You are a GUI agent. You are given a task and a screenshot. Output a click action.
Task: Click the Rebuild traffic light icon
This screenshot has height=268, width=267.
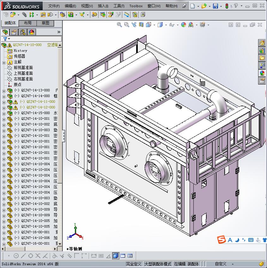227,6
